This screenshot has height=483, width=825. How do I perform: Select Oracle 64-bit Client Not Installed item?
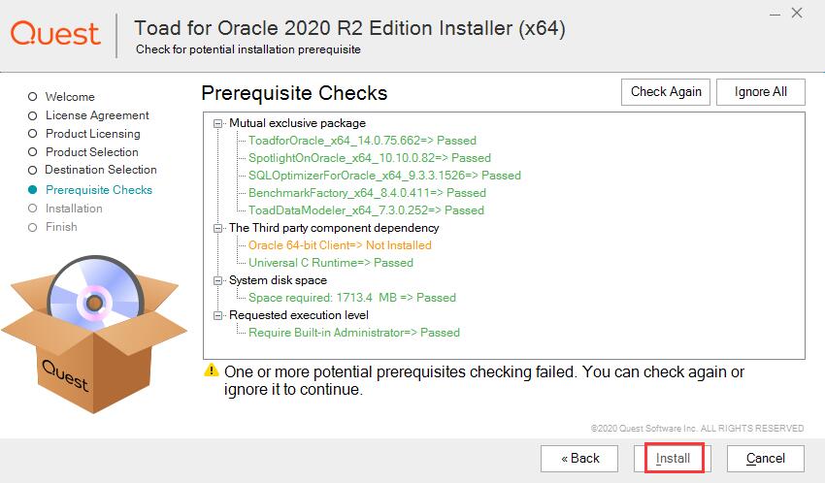pos(340,245)
